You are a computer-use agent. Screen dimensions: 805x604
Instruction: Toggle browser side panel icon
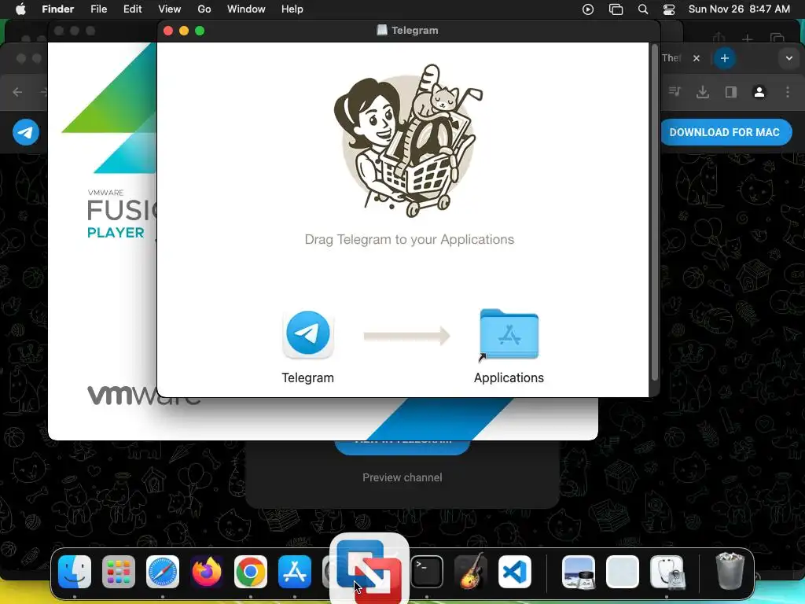point(731,92)
